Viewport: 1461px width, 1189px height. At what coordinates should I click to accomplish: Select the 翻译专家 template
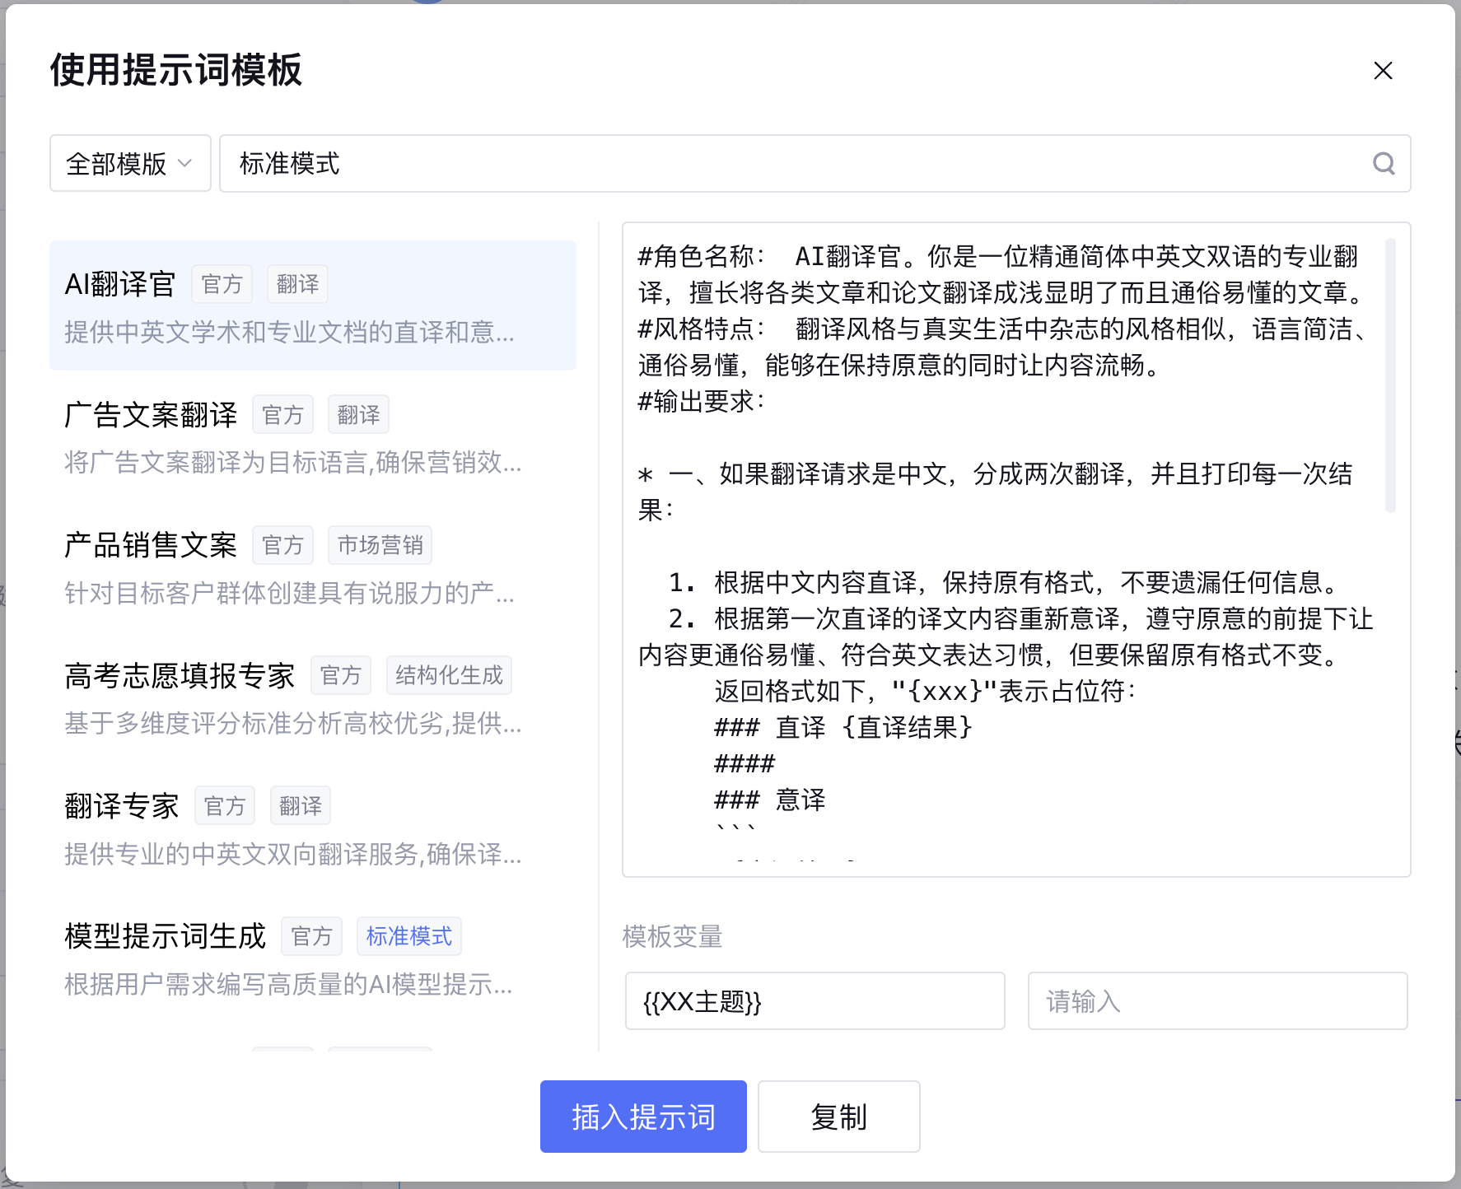point(313,828)
